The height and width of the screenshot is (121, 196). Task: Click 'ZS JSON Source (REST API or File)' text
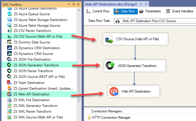click(39, 76)
